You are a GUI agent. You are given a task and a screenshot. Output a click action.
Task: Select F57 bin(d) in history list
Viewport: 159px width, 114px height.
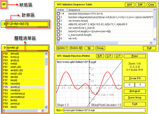[x=24, y=80]
